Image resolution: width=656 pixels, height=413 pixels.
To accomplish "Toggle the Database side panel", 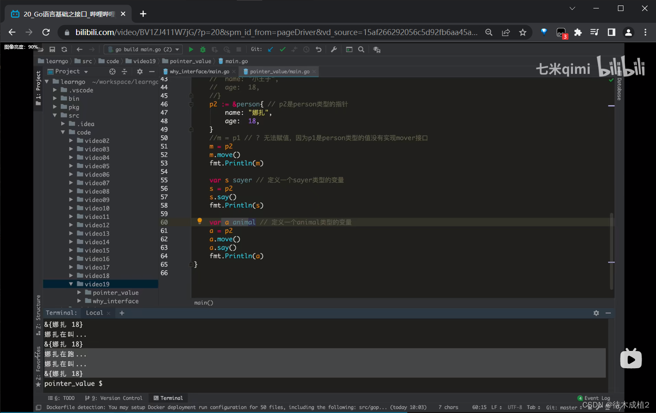I will (x=619, y=87).
